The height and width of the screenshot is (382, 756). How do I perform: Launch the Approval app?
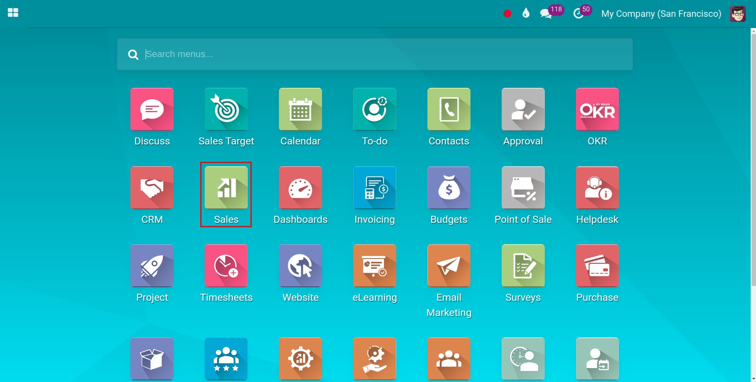point(523,109)
